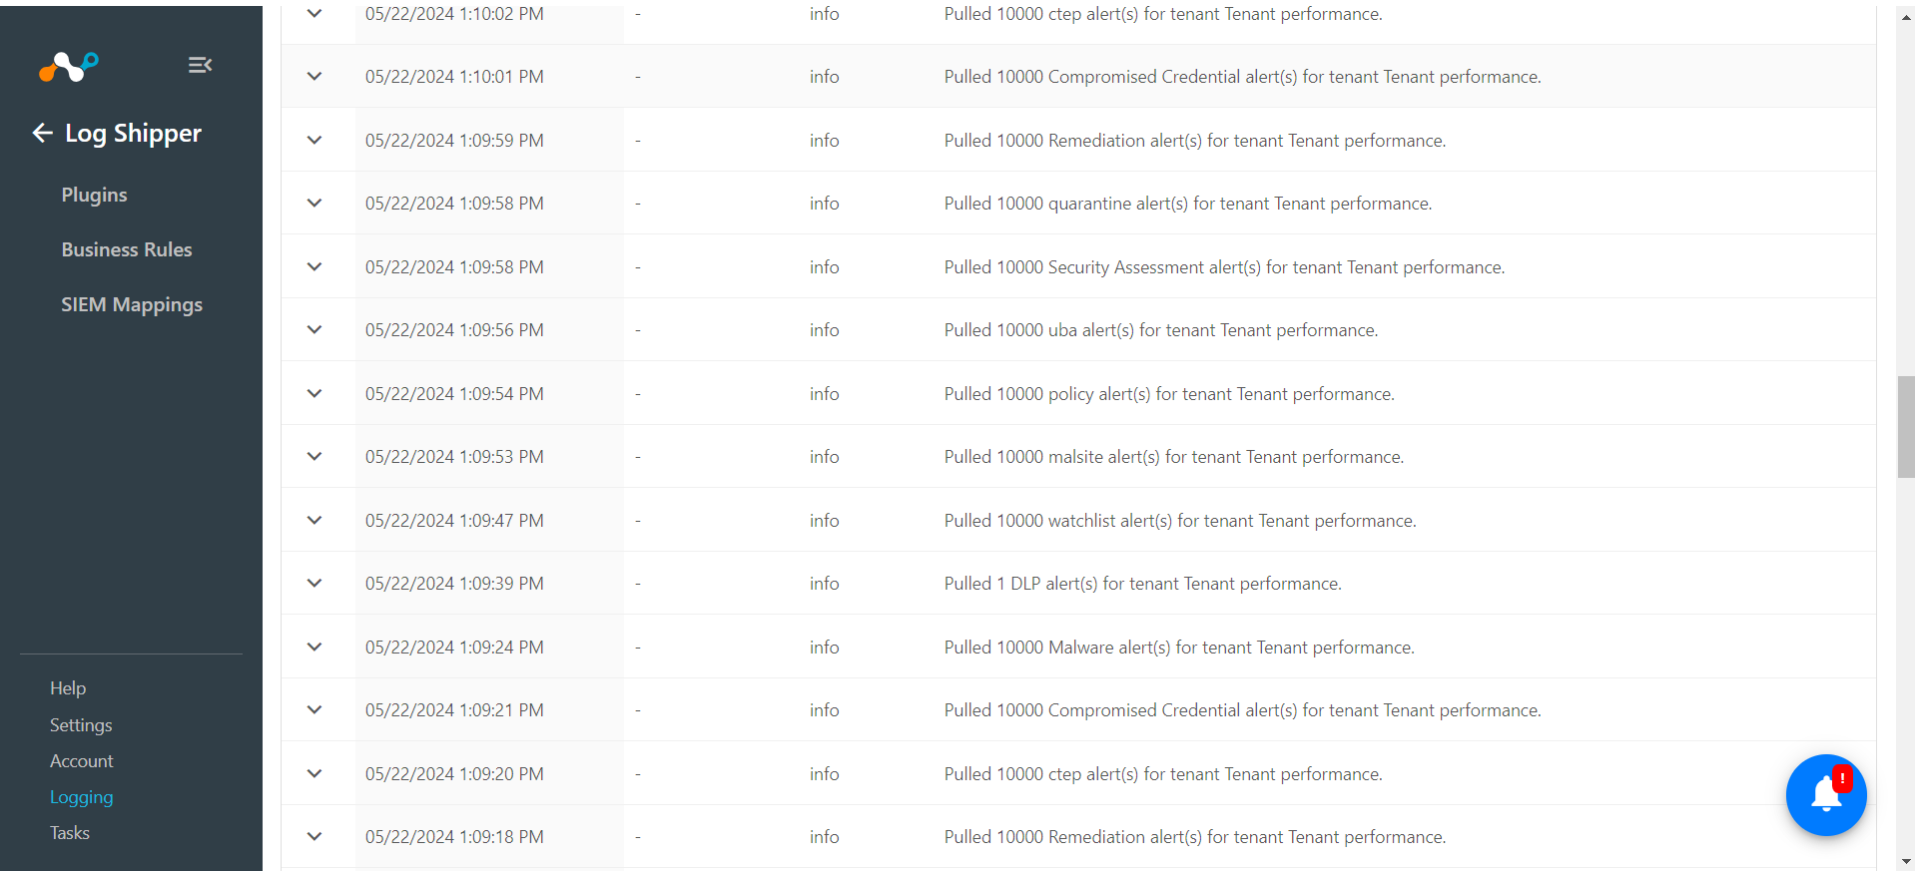Expand the 1:09:39 PM DLP log row
This screenshot has width=1915, height=871.
point(315,584)
